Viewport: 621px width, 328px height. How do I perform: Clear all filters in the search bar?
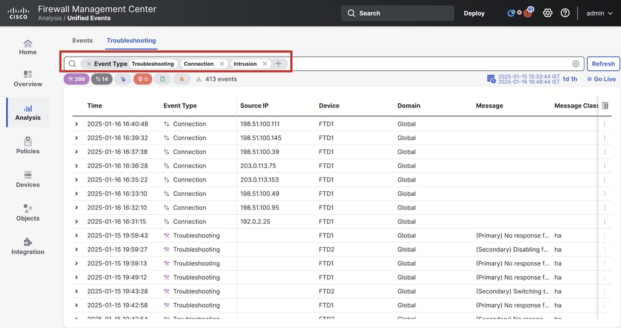(576, 64)
